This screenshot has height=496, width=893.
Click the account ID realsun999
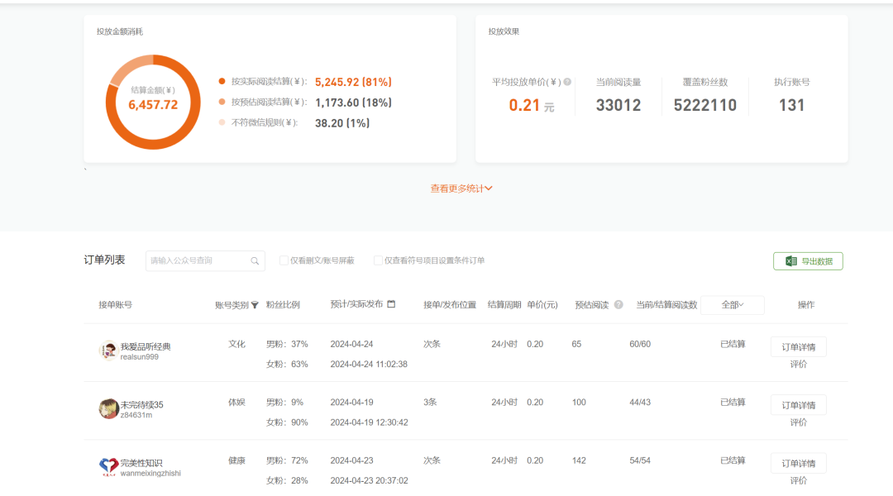(x=140, y=357)
